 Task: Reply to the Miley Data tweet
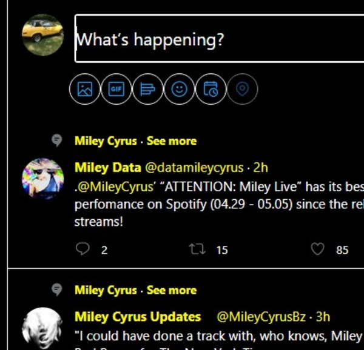[84, 249]
